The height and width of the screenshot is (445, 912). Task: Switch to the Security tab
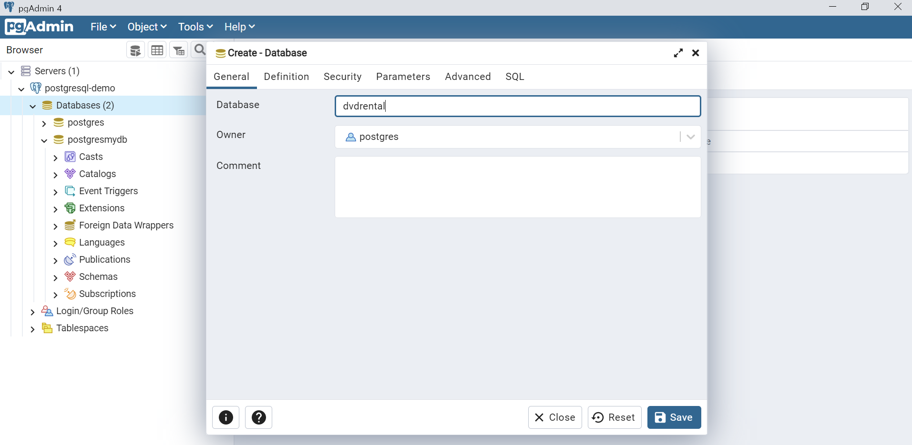click(x=342, y=77)
